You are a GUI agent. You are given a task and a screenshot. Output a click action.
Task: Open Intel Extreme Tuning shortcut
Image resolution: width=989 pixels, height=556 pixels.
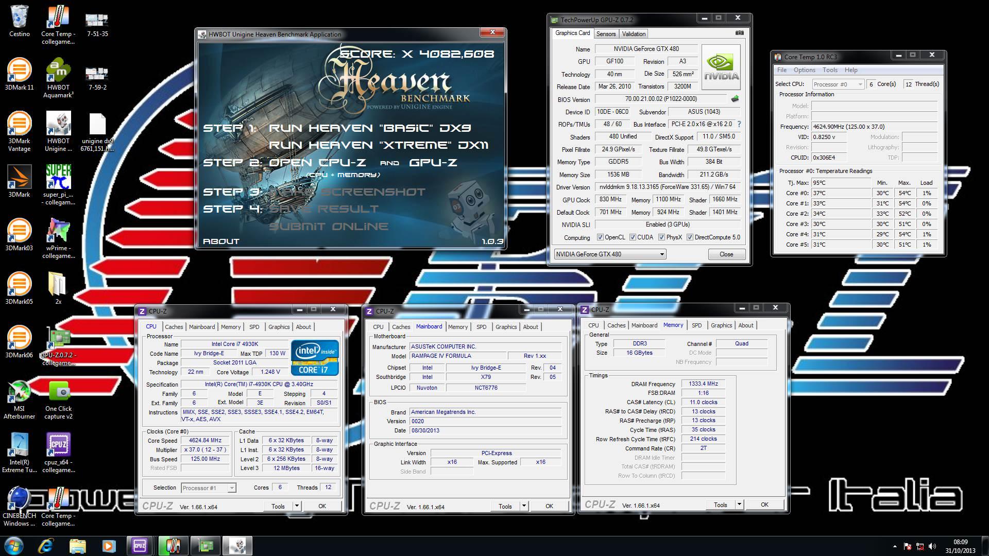pyautogui.click(x=19, y=453)
